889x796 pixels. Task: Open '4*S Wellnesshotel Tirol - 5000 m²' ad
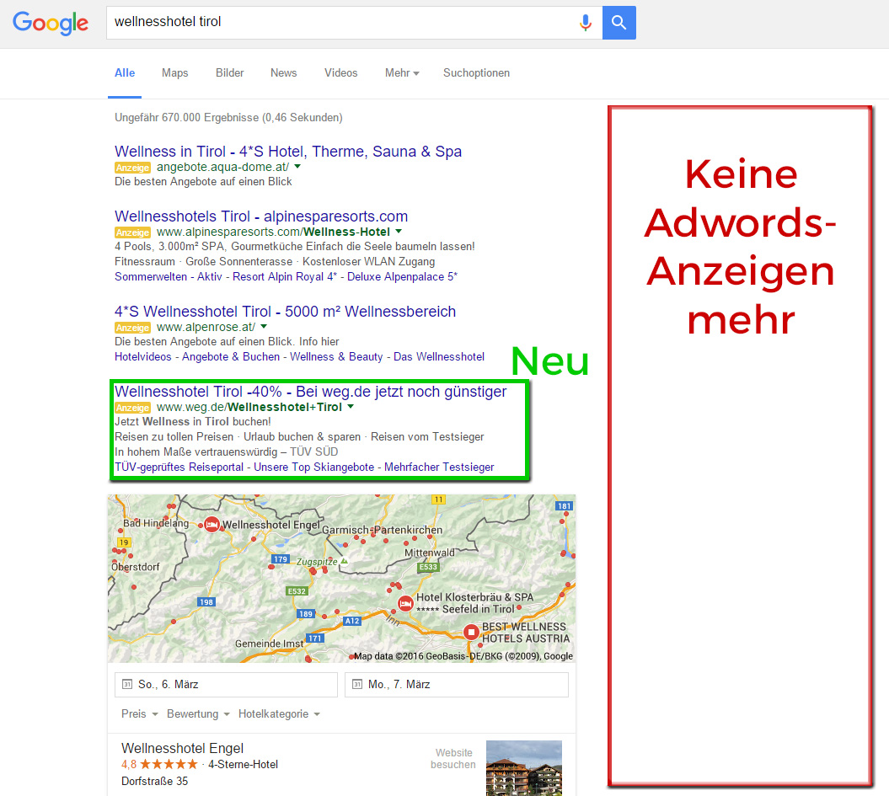coord(285,312)
